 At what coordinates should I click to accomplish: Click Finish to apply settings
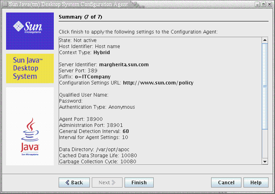tap(139, 182)
